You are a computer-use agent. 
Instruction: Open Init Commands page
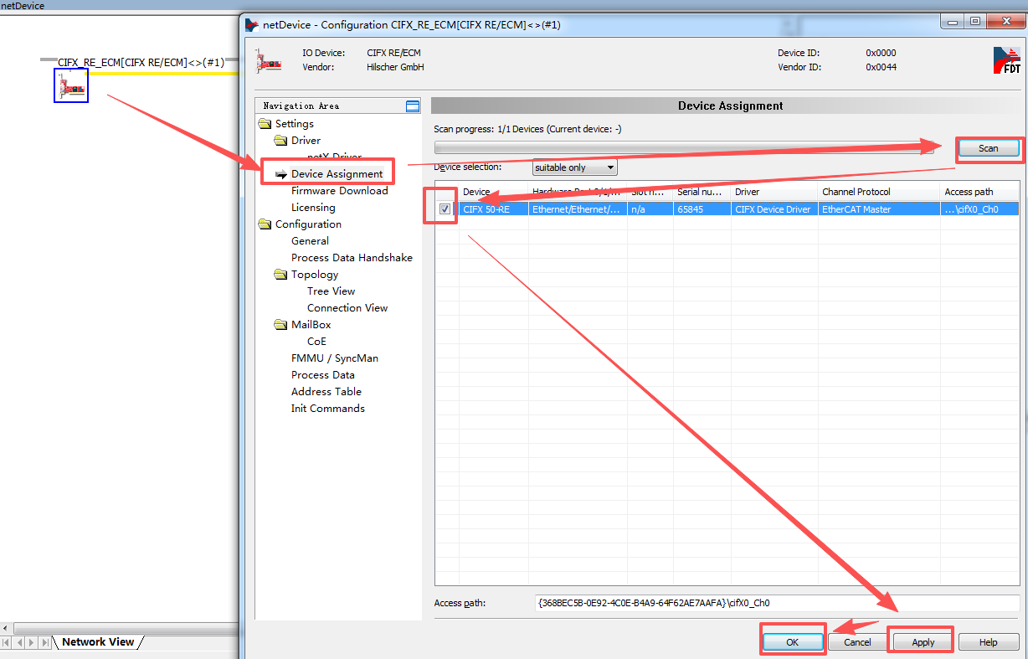coord(328,409)
